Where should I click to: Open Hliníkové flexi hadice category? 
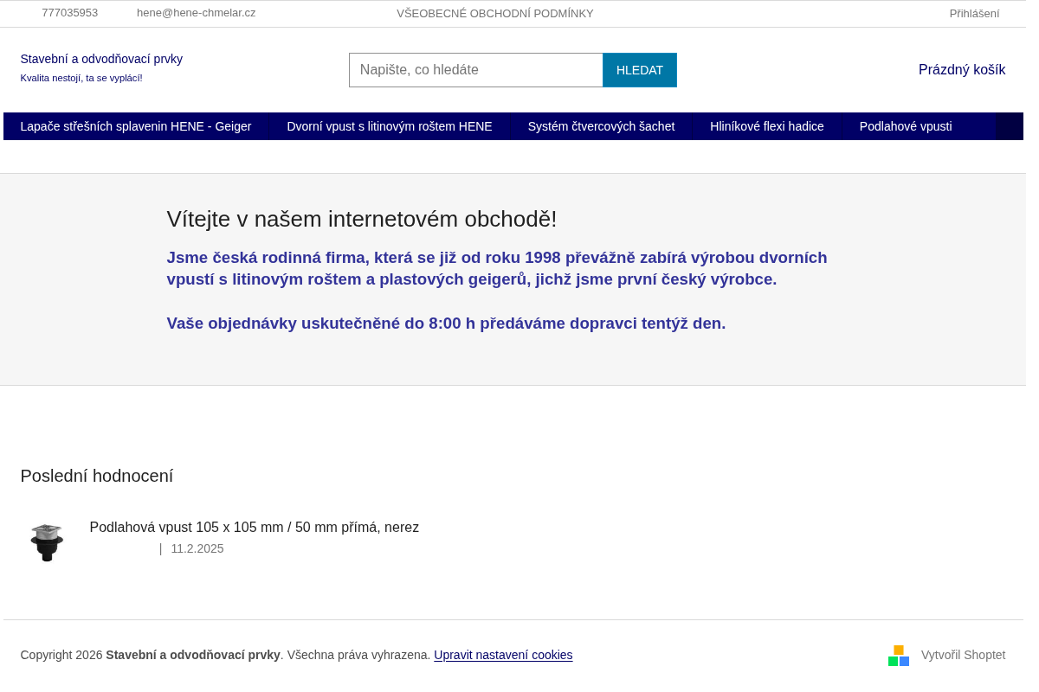767,126
